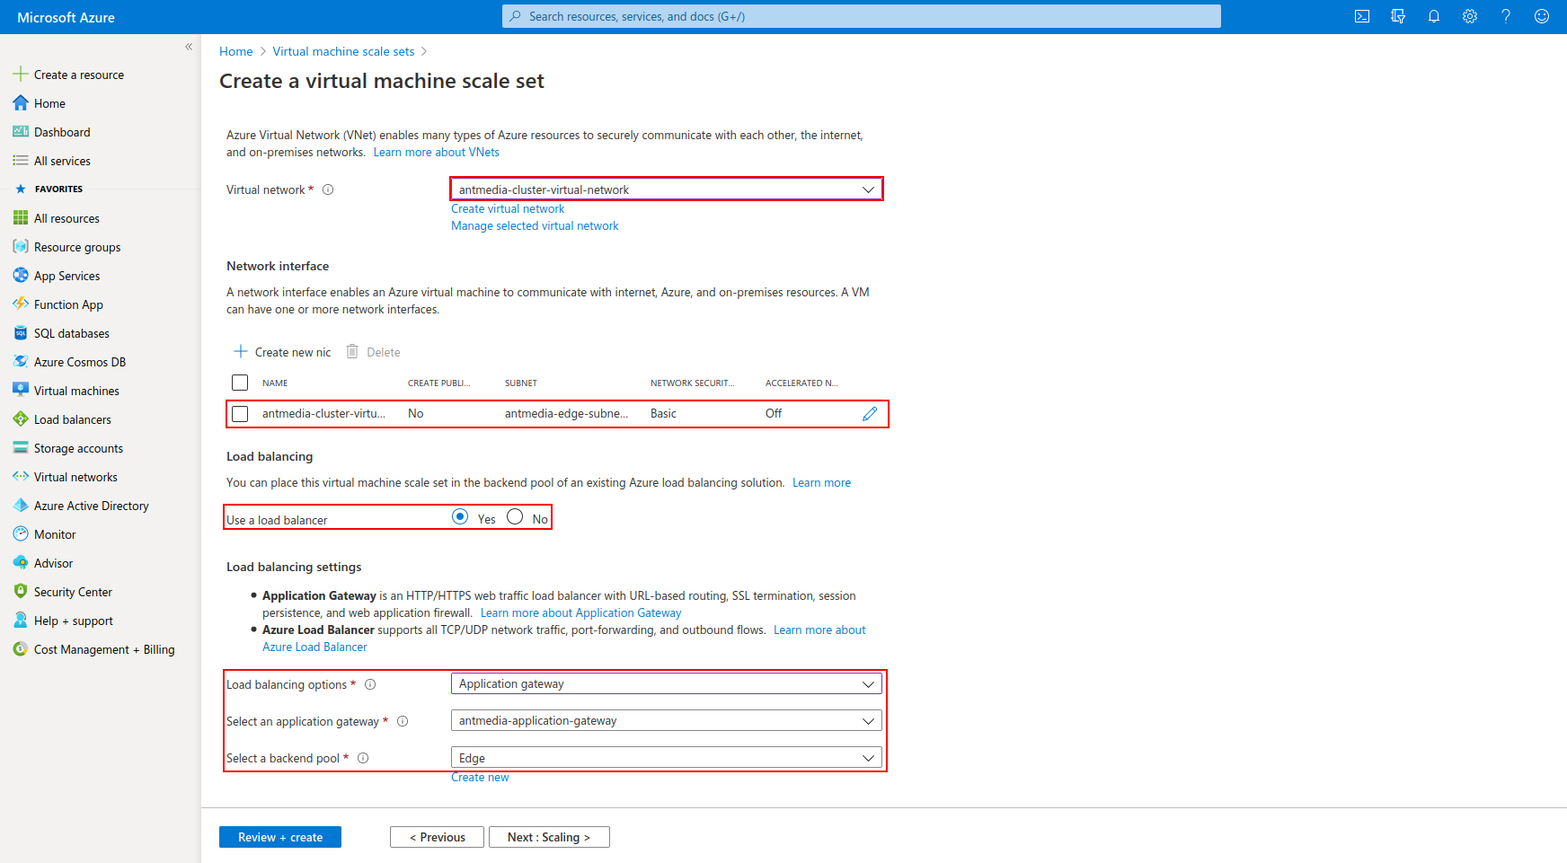Click Learn more about VNets link
Viewport: 1567px width, 863px height.
437,153
